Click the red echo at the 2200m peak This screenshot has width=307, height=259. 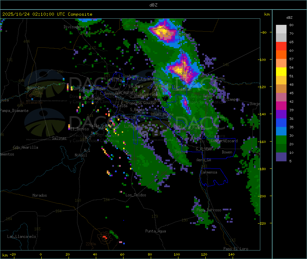105,237
